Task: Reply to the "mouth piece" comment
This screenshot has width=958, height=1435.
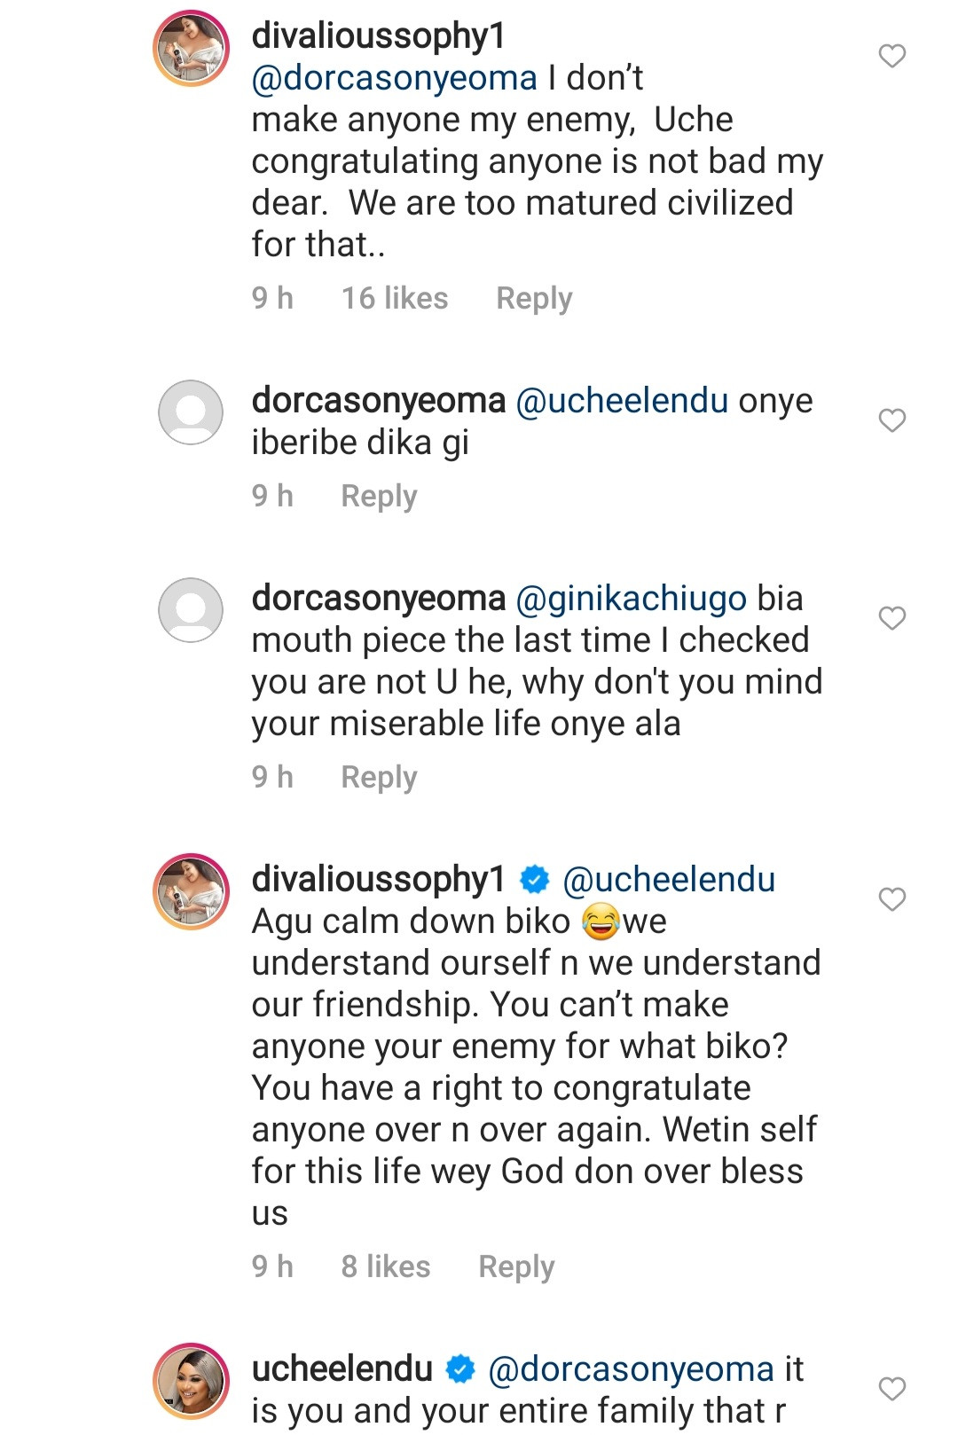Action: [379, 778]
